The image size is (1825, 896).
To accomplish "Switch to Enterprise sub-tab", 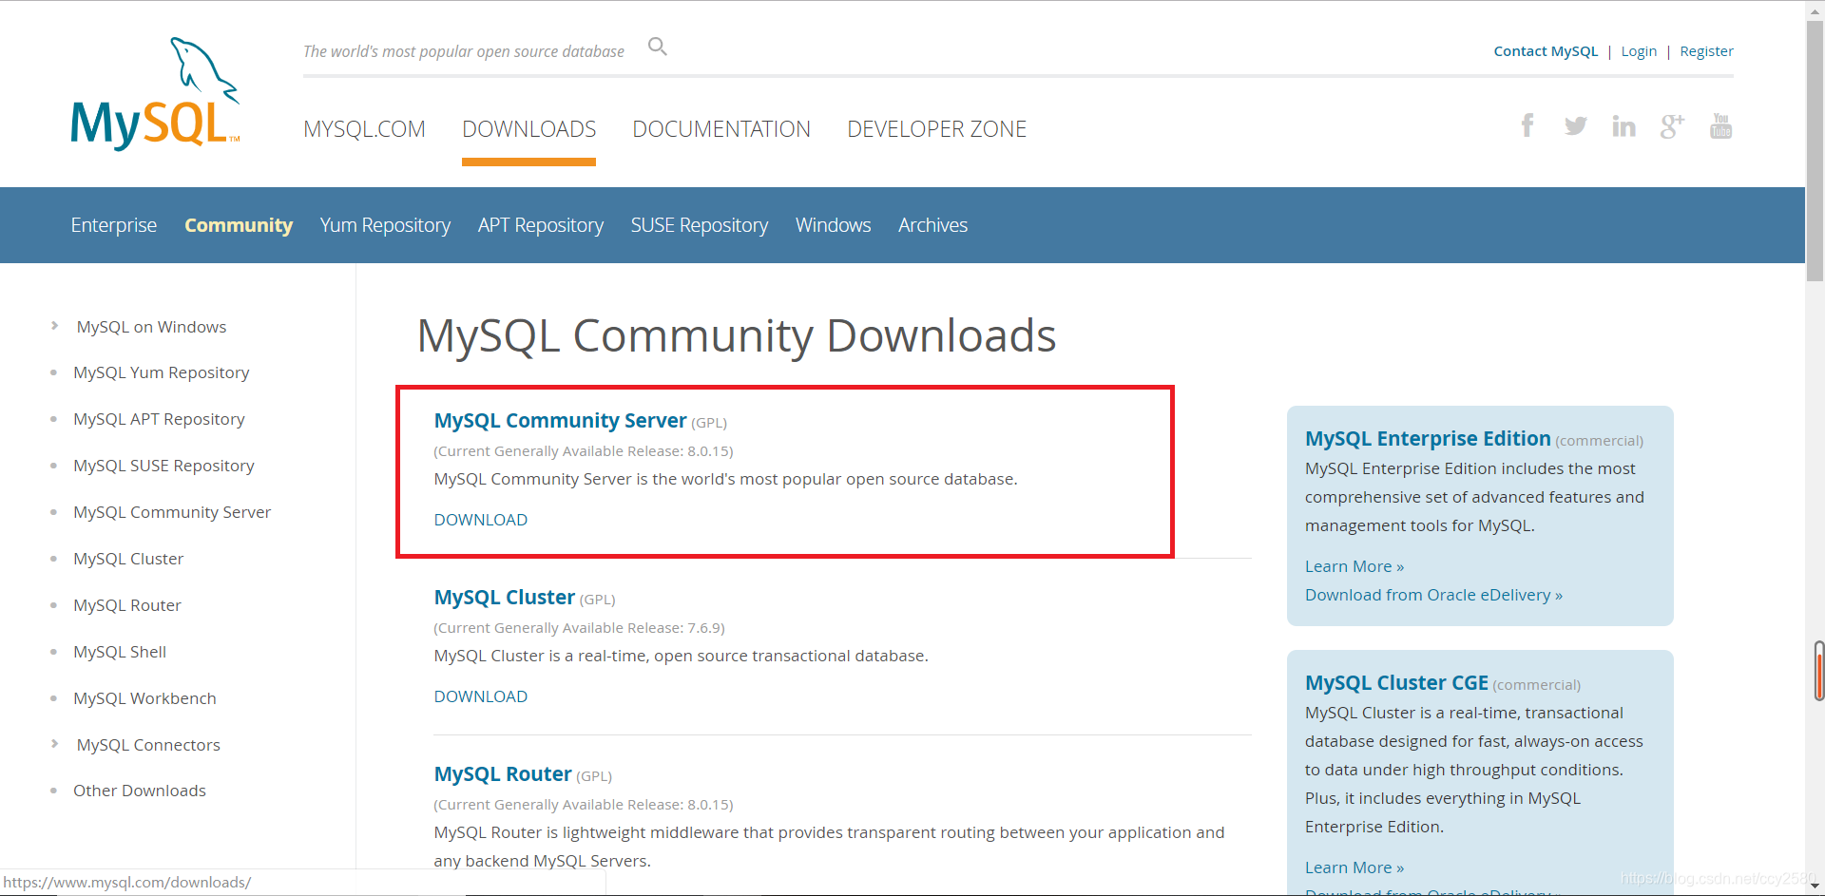I will coord(114,225).
